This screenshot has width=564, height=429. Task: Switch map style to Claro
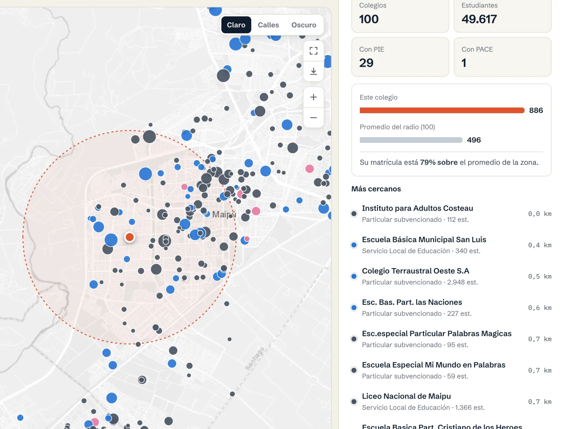point(236,25)
